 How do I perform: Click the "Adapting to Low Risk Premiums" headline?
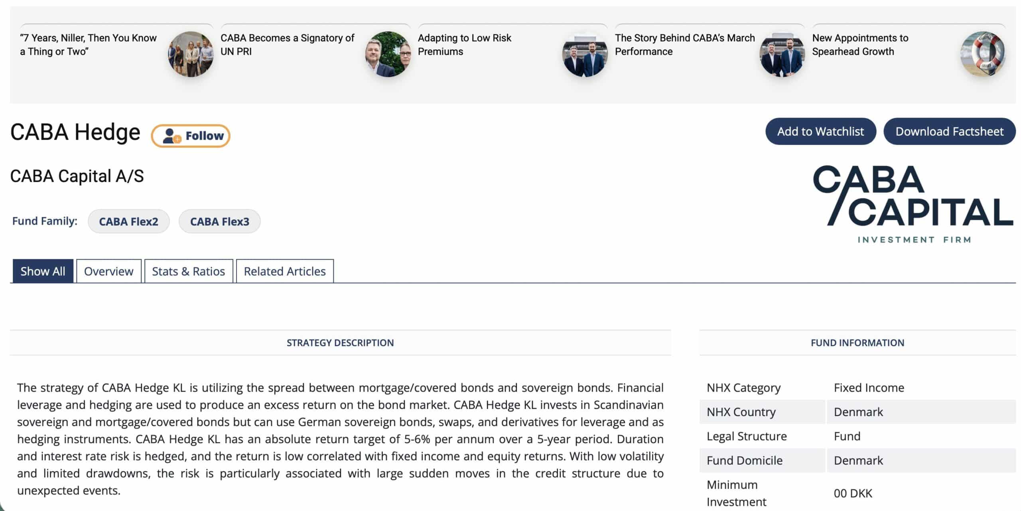tap(464, 45)
